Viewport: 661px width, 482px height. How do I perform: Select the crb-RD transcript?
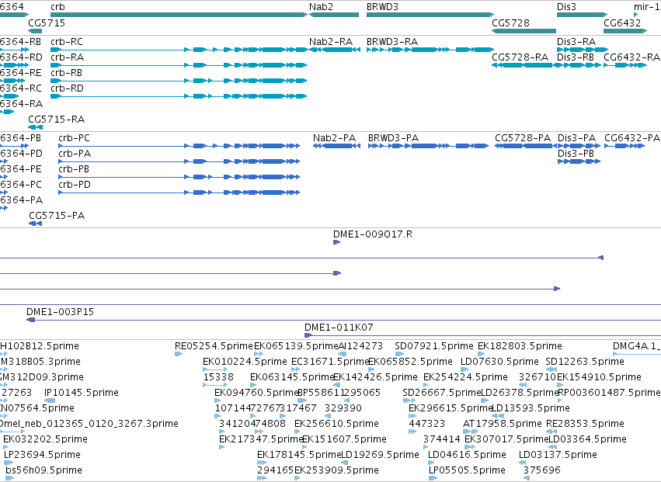[x=179, y=96]
